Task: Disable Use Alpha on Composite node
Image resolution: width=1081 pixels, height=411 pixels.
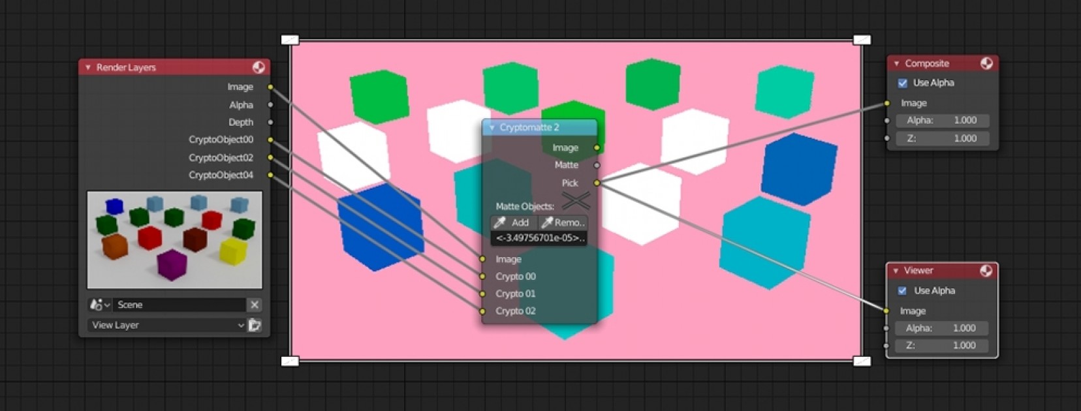Action: pyautogui.click(x=903, y=83)
